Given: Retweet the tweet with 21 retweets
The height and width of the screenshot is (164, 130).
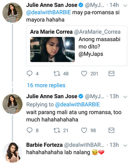Looking at the screenshot, I should coord(57,130).
